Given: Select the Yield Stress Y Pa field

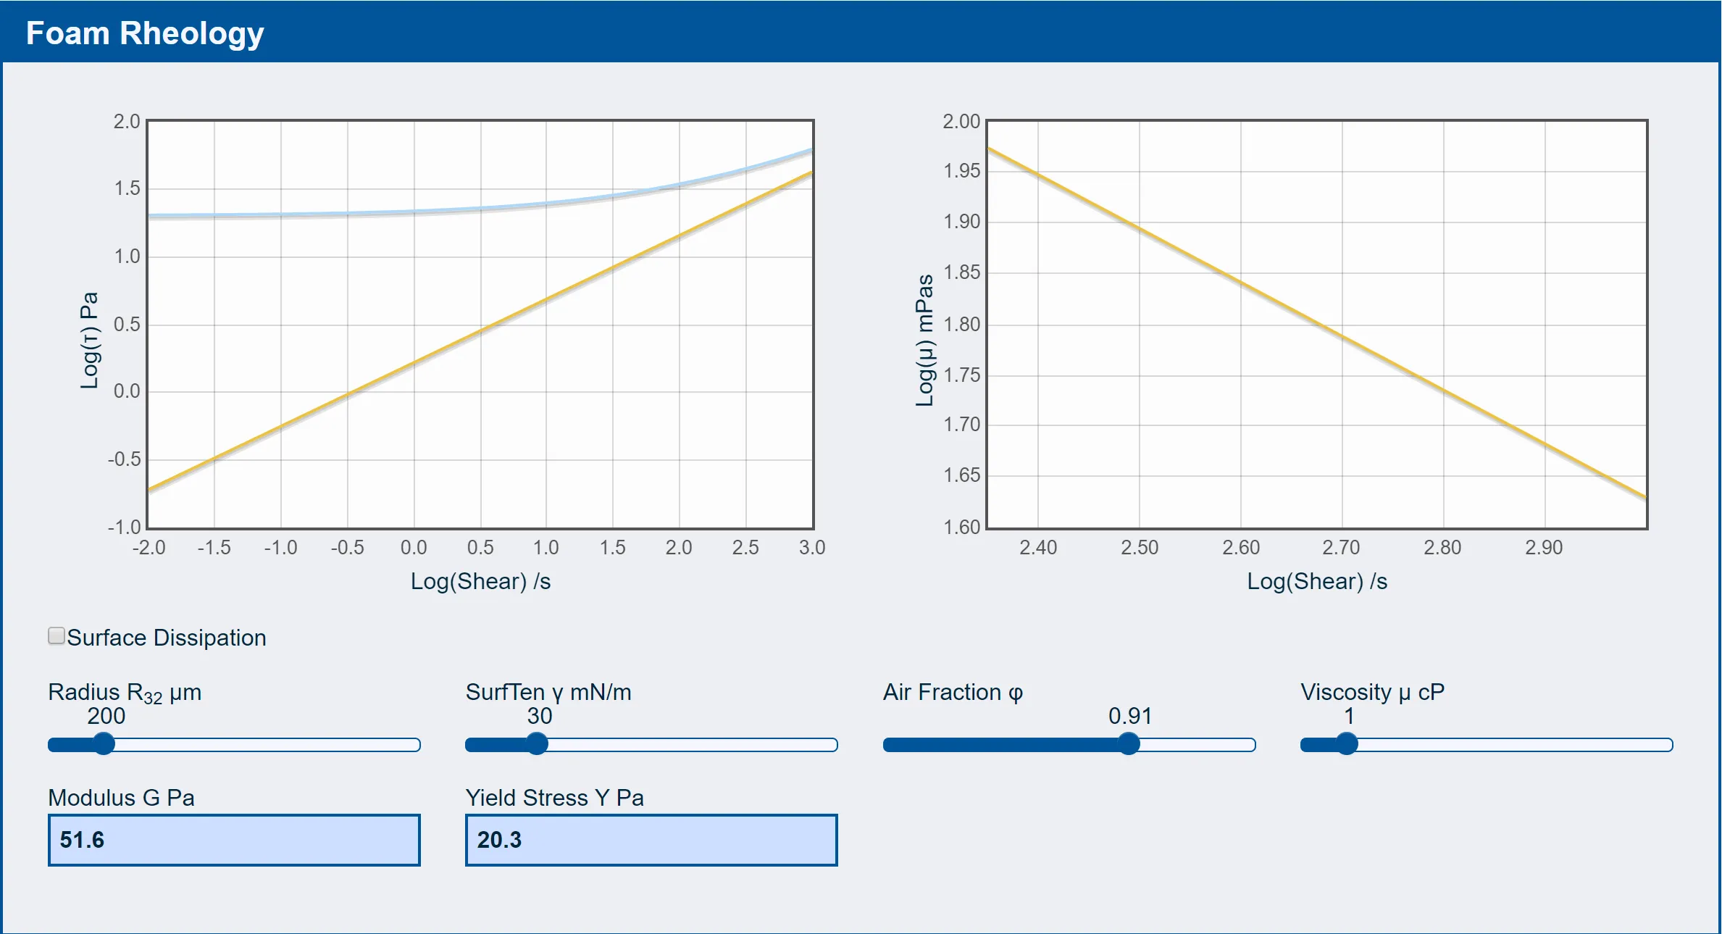Looking at the screenshot, I should pyautogui.click(x=651, y=840).
